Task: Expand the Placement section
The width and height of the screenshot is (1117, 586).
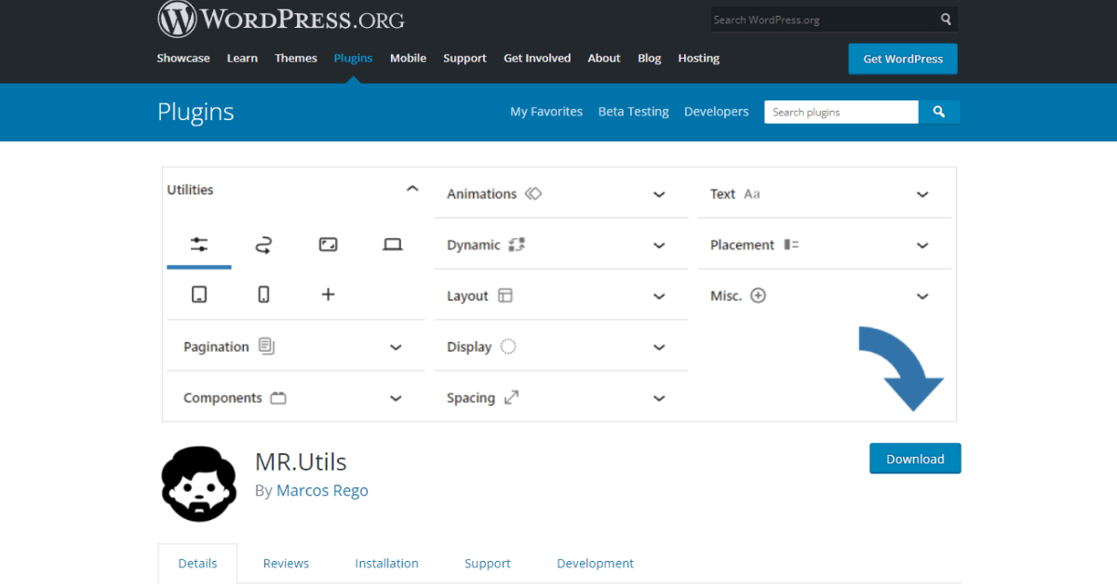Action: 922,246
